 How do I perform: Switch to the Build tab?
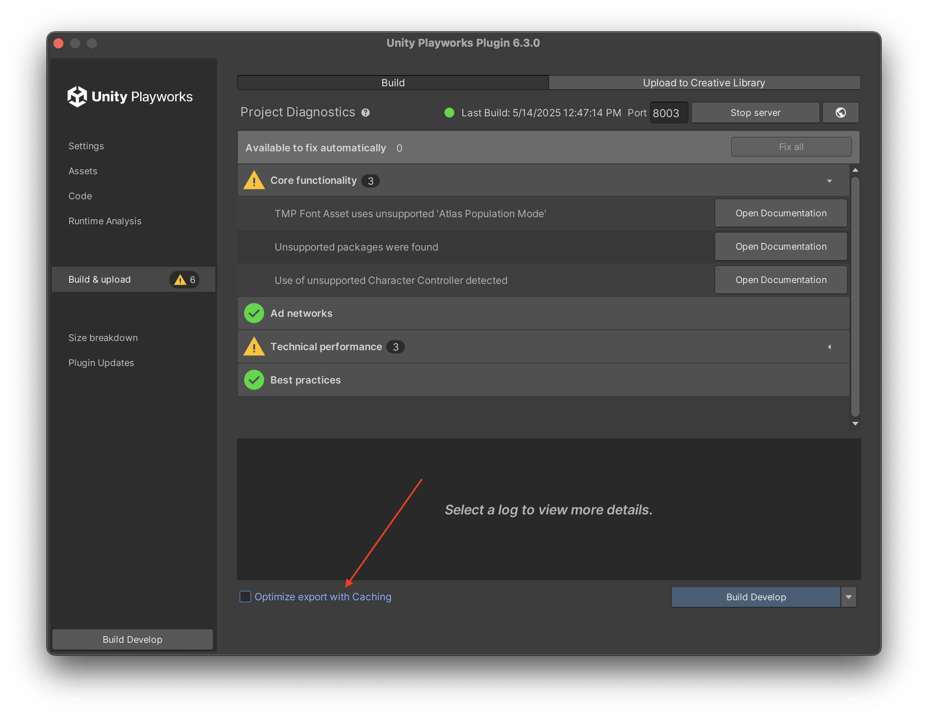(393, 83)
